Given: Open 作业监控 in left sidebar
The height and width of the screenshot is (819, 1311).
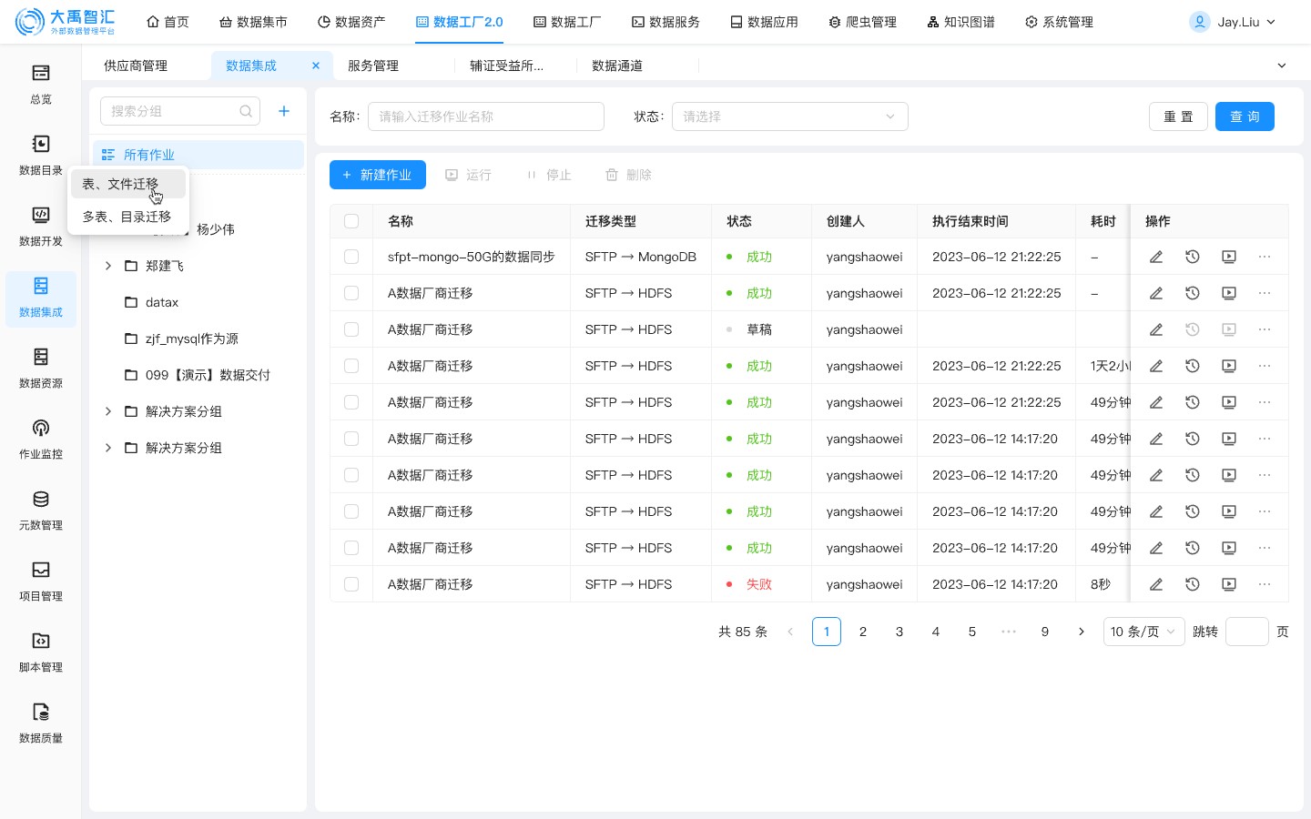Looking at the screenshot, I should coord(41,440).
